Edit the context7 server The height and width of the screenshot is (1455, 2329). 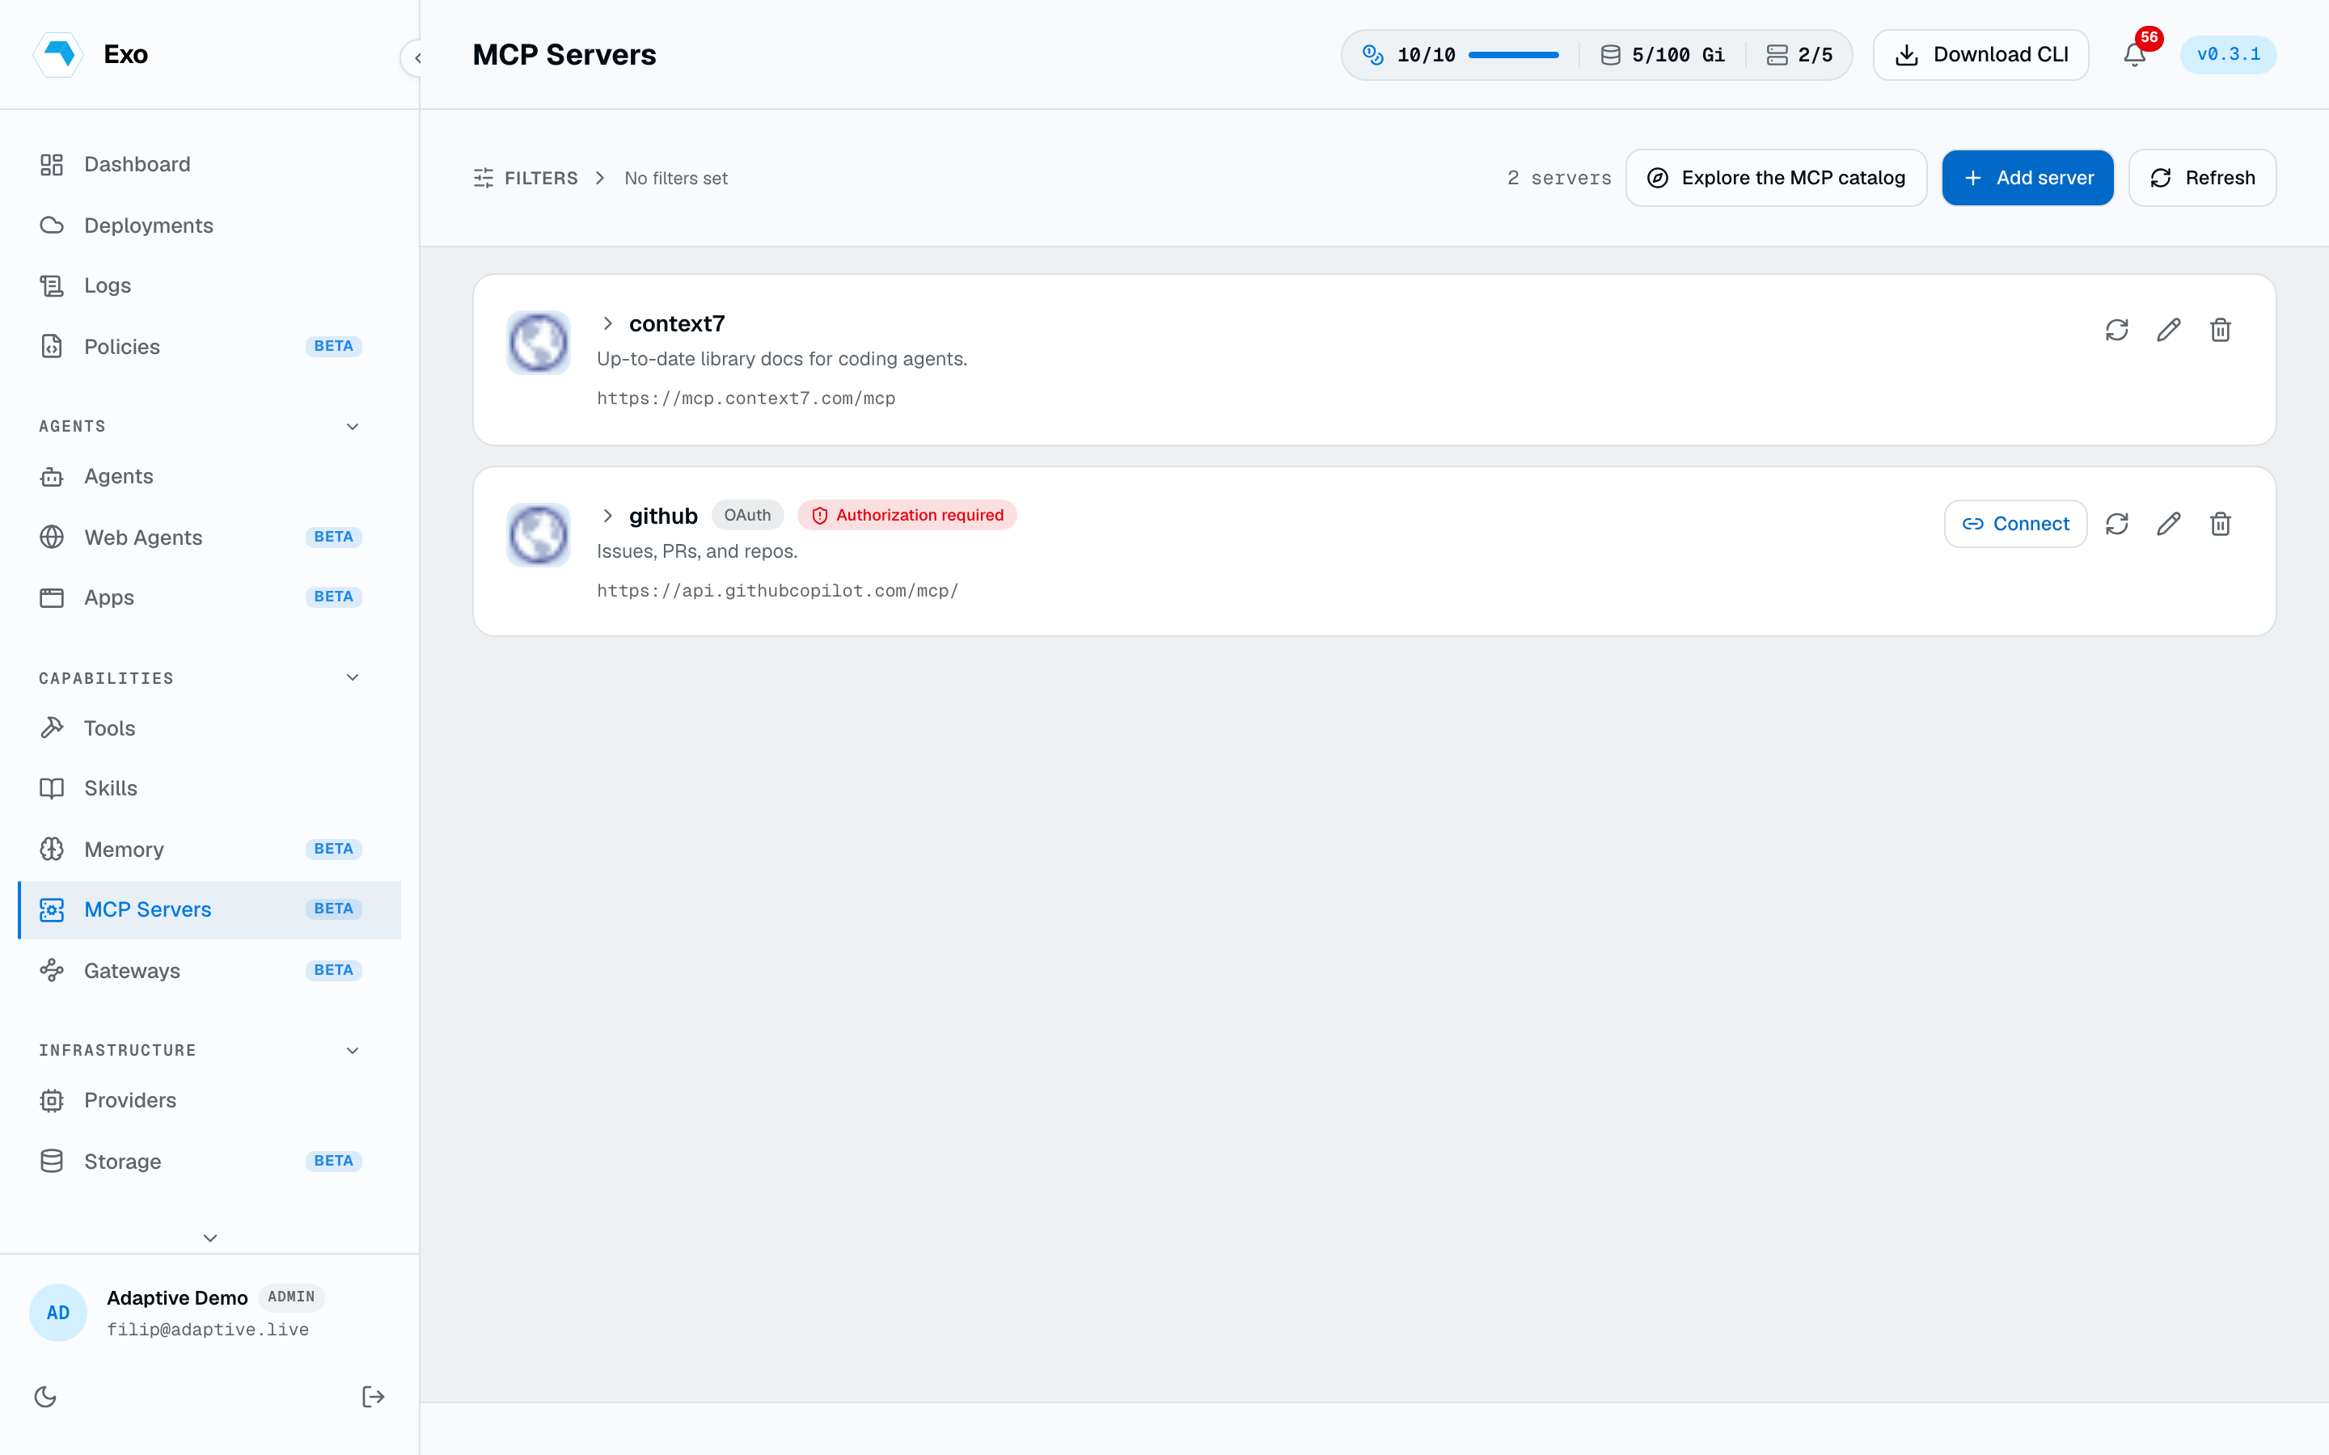(2168, 330)
